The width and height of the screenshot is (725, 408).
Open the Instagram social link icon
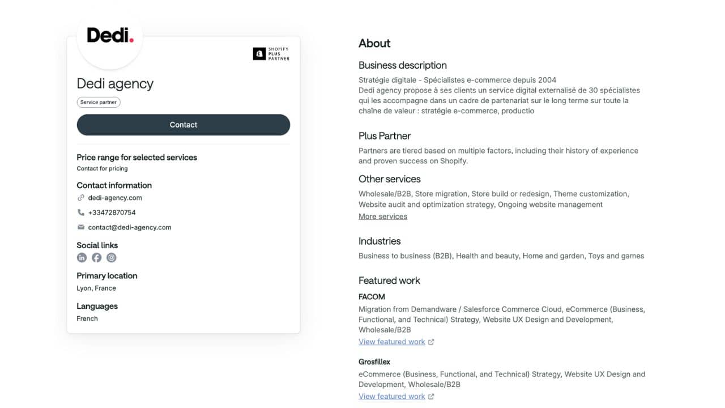tap(112, 258)
